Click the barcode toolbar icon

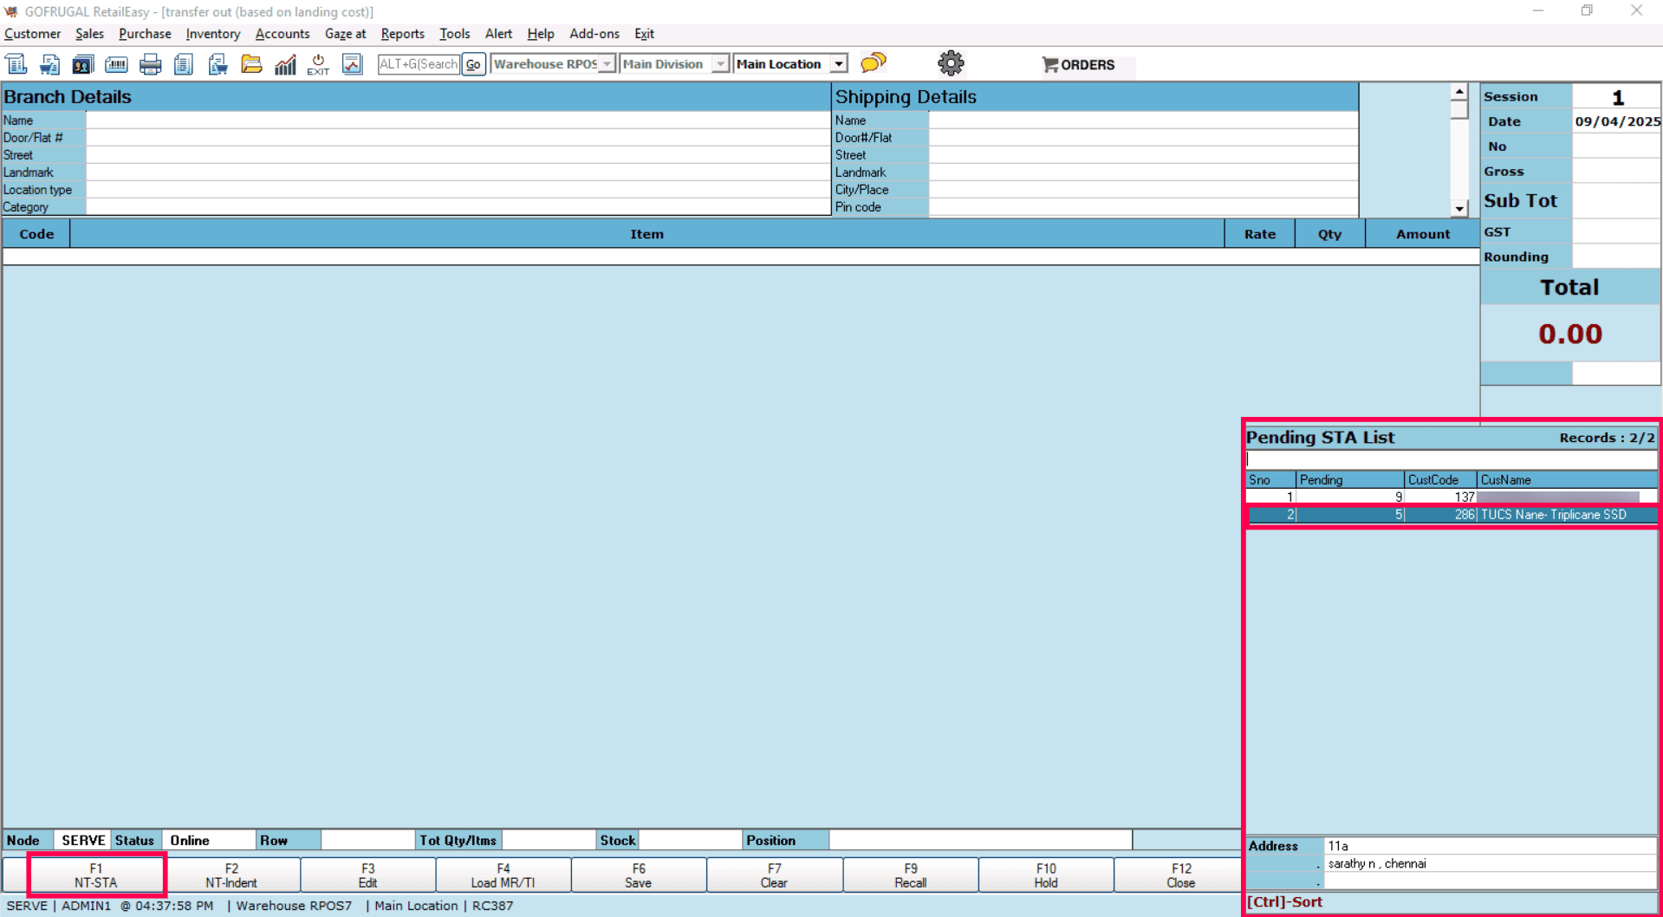[116, 64]
